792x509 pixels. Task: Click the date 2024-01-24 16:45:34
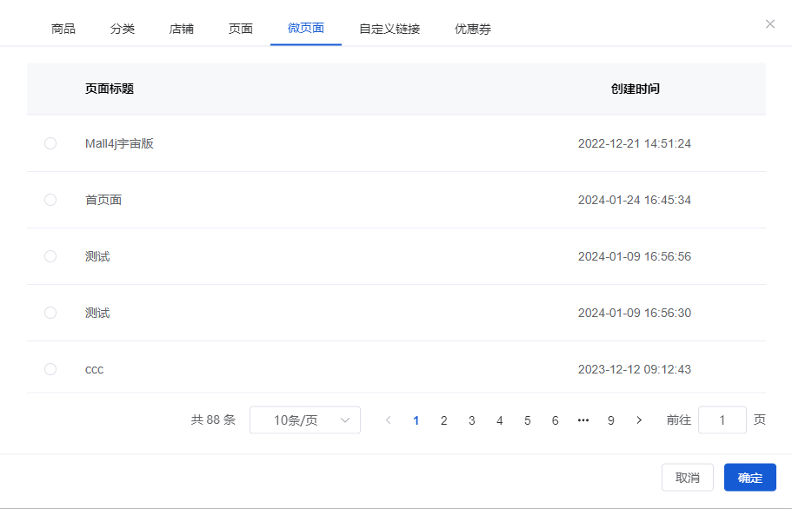coord(635,200)
